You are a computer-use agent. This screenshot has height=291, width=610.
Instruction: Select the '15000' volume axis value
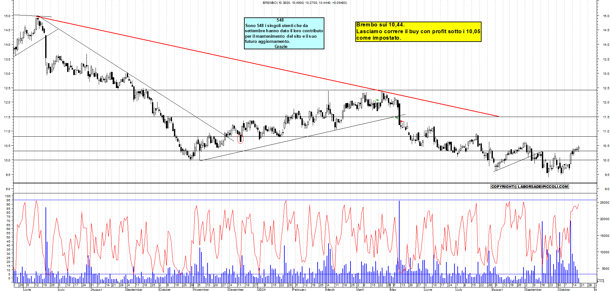[604, 236]
